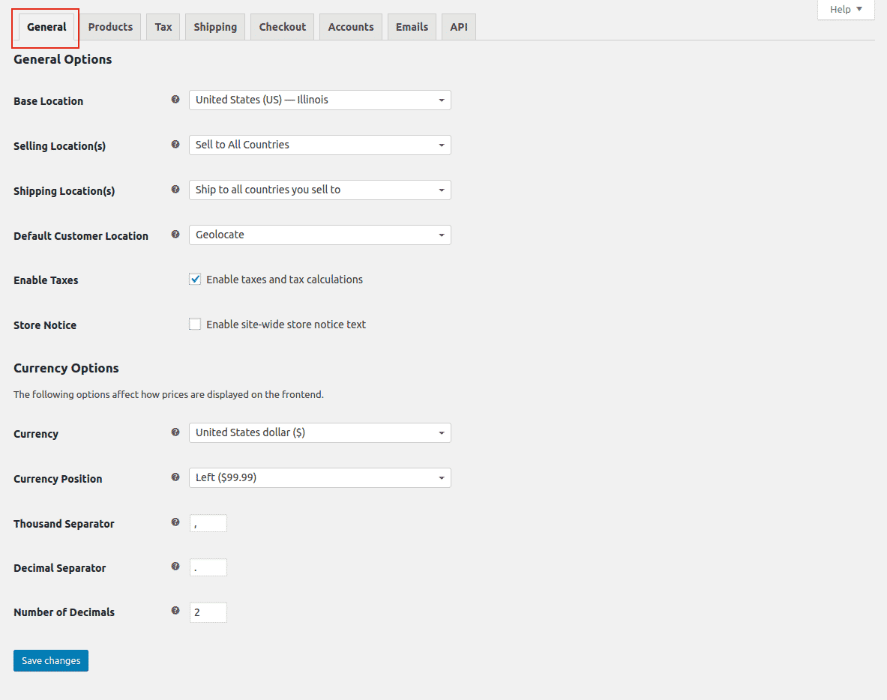Change the Currency Position dropdown
Screen dimensions: 887x700
(319, 477)
